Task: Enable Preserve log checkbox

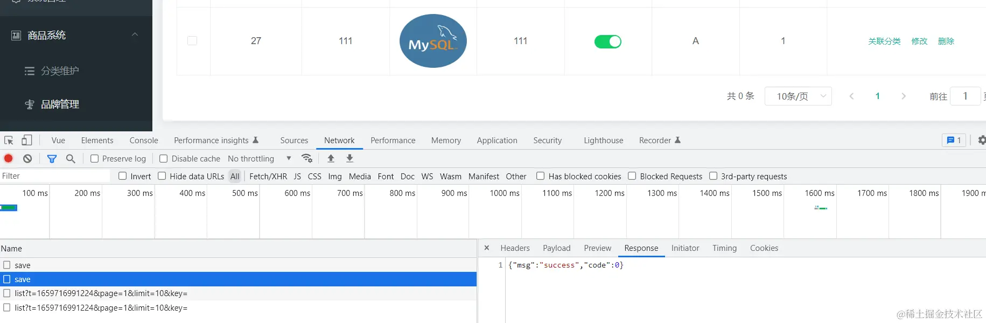Action: [95, 158]
